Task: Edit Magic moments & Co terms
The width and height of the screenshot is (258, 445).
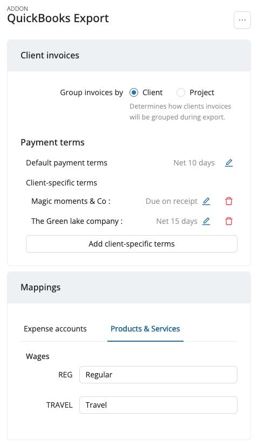Action: (x=206, y=201)
